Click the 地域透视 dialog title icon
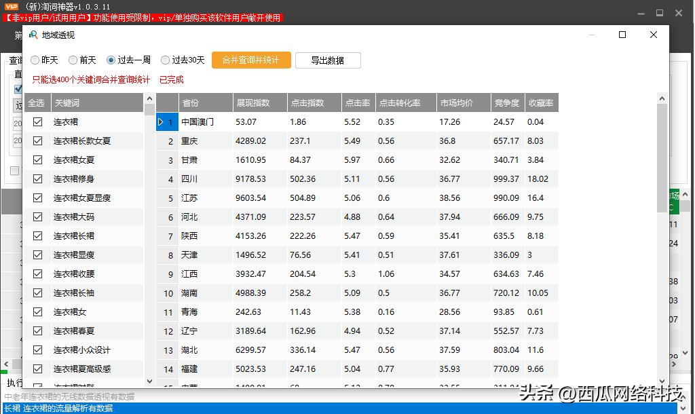The image size is (695, 414). [x=33, y=35]
